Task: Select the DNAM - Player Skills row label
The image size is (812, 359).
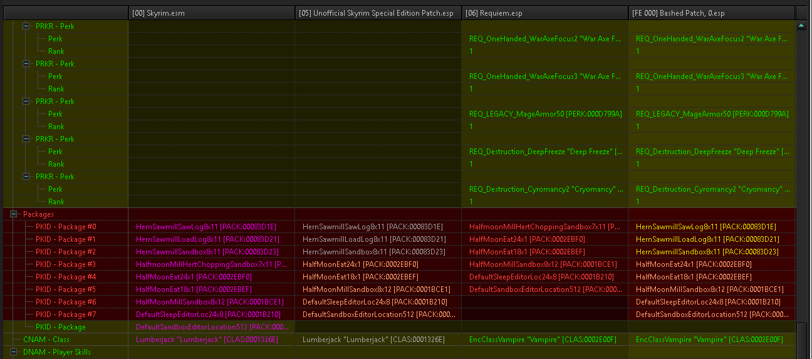Action: tap(57, 352)
